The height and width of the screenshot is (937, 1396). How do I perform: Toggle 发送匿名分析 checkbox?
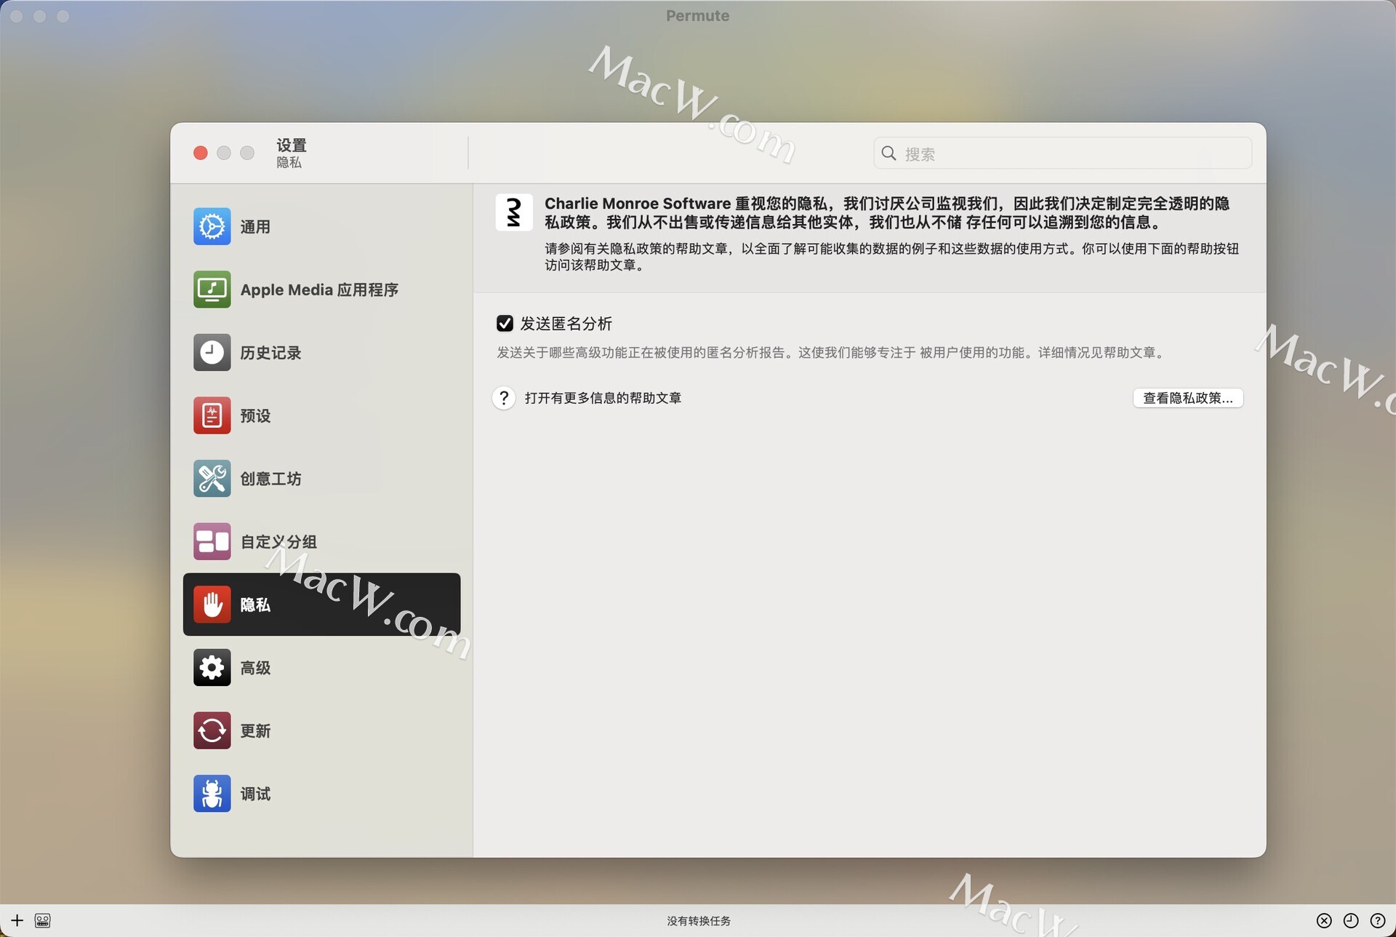point(505,323)
